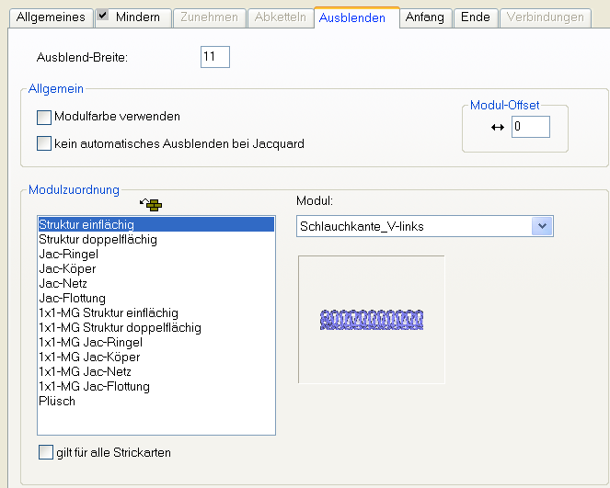Toggle the Mindern tab checkbox
The height and width of the screenshot is (488, 610).
(103, 17)
